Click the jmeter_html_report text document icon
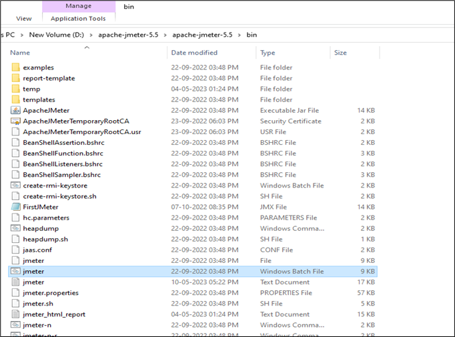Viewport: 455px width, 337px height. pos(15,314)
